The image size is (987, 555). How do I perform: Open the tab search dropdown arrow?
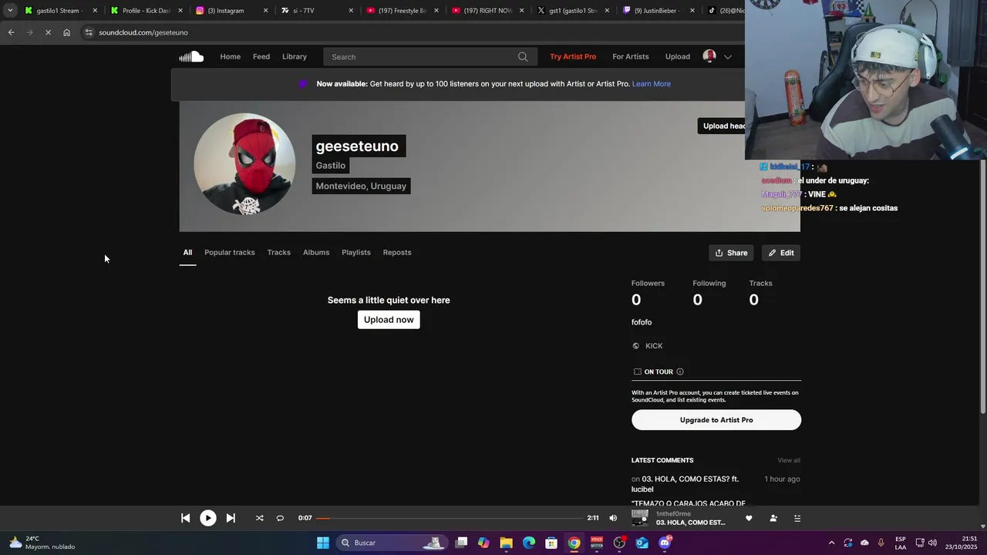pyautogui.click(x=10, y=10)
